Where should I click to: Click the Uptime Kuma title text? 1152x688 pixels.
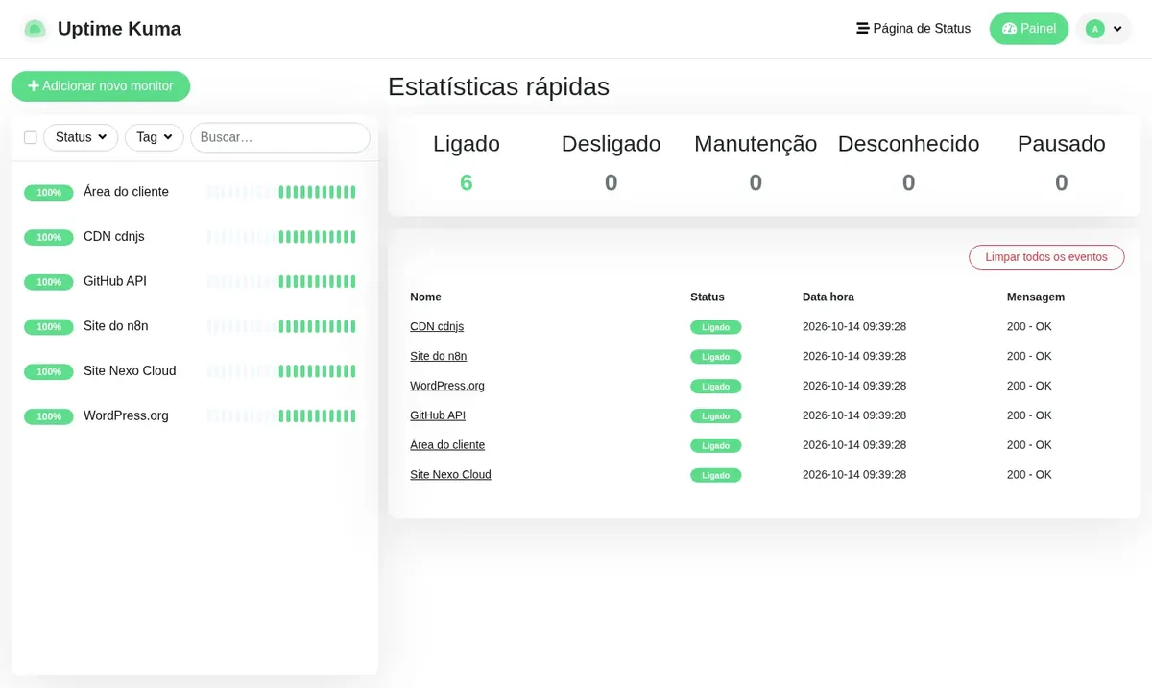[119, 29]
